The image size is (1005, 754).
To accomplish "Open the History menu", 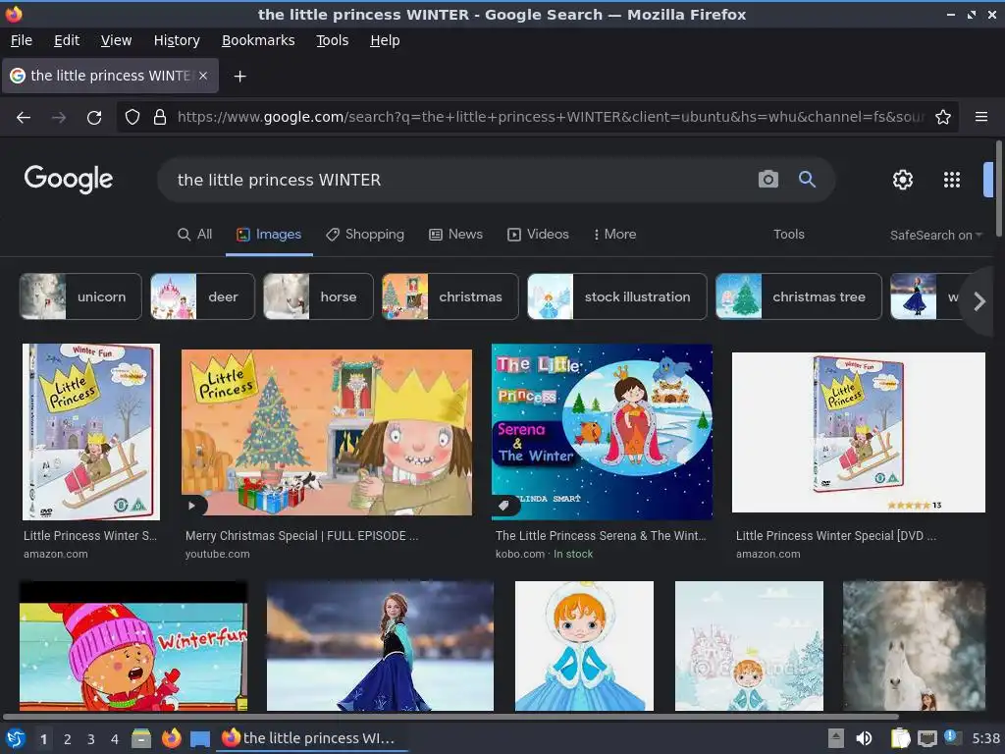I will 177,40.
